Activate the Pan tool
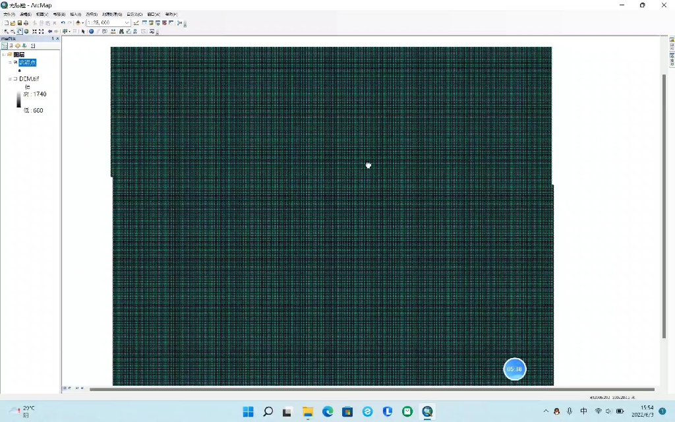Viewport: 675px width, 422px height. (19, 30)
